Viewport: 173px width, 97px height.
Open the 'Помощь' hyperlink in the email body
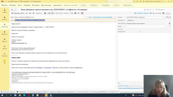(x=39, y=68)
